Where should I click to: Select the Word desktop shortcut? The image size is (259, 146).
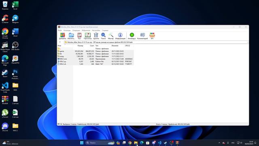15,32
